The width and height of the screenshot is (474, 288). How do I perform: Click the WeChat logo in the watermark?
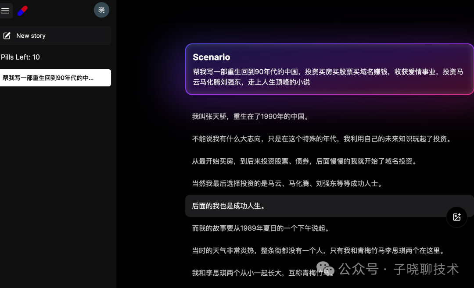point(325,268)
